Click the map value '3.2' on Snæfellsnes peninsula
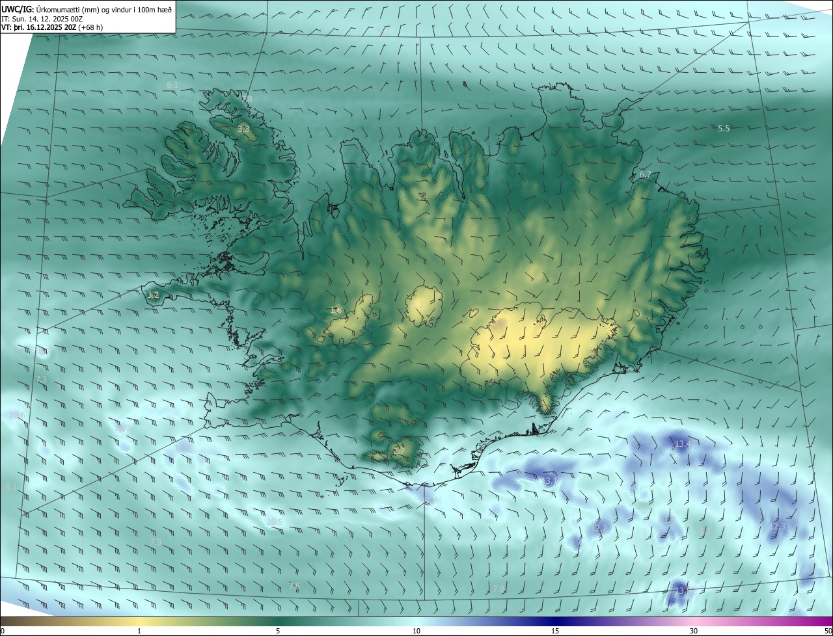The height and width of the screenshot is (636, 833). pos(153,295)
